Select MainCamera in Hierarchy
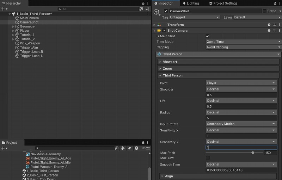 [29, 18]
